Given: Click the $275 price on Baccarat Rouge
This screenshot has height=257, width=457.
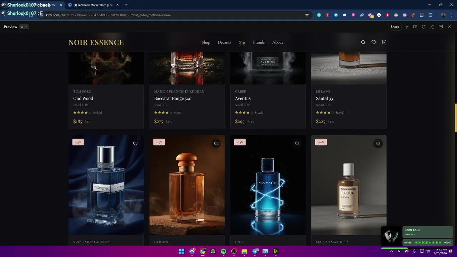Looking at the screenshot, I should tap(159, 121).
